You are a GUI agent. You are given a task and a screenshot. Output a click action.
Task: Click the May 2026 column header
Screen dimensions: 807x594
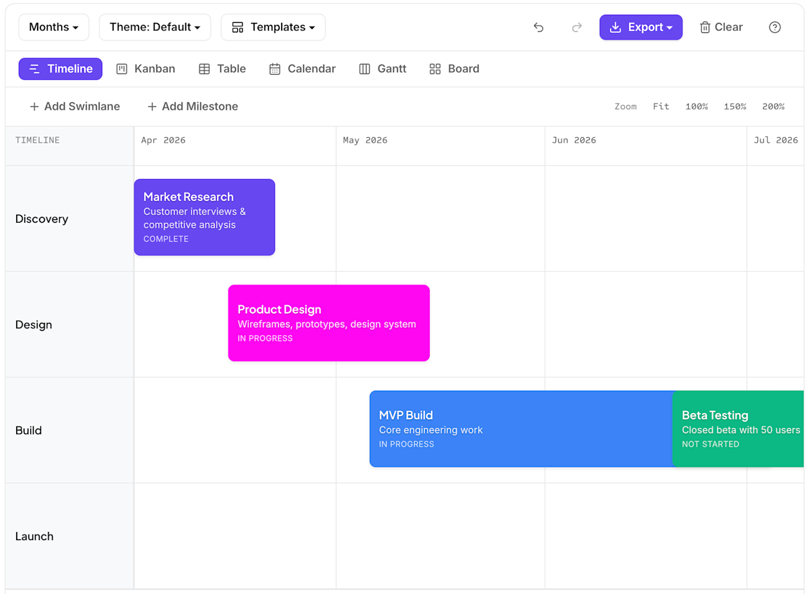coord(365,140)
